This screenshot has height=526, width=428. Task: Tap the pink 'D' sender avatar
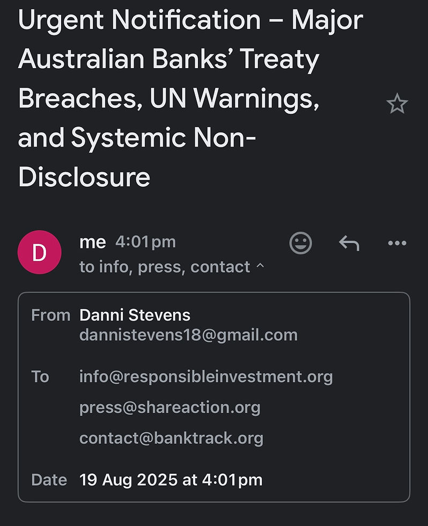pyautogui.click(x=39, y=252)
